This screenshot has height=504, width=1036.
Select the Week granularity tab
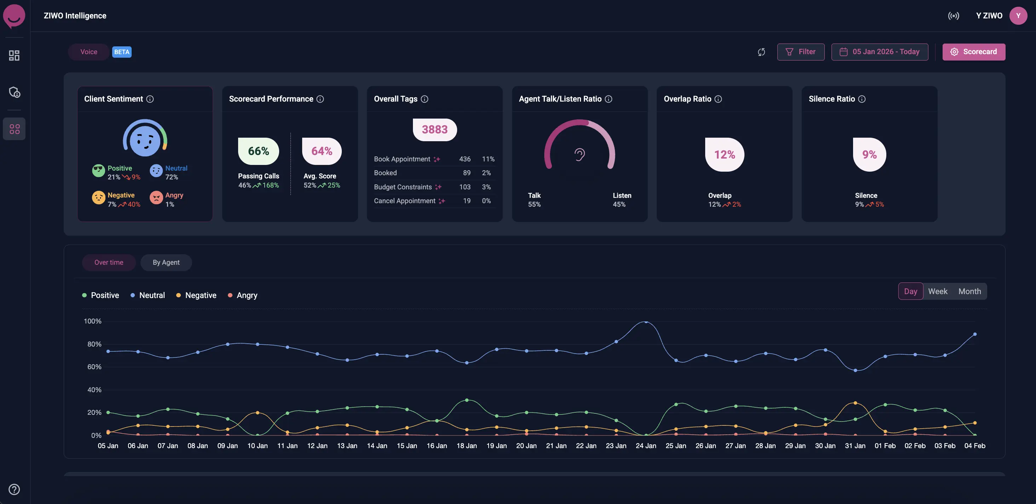(938, 291)
